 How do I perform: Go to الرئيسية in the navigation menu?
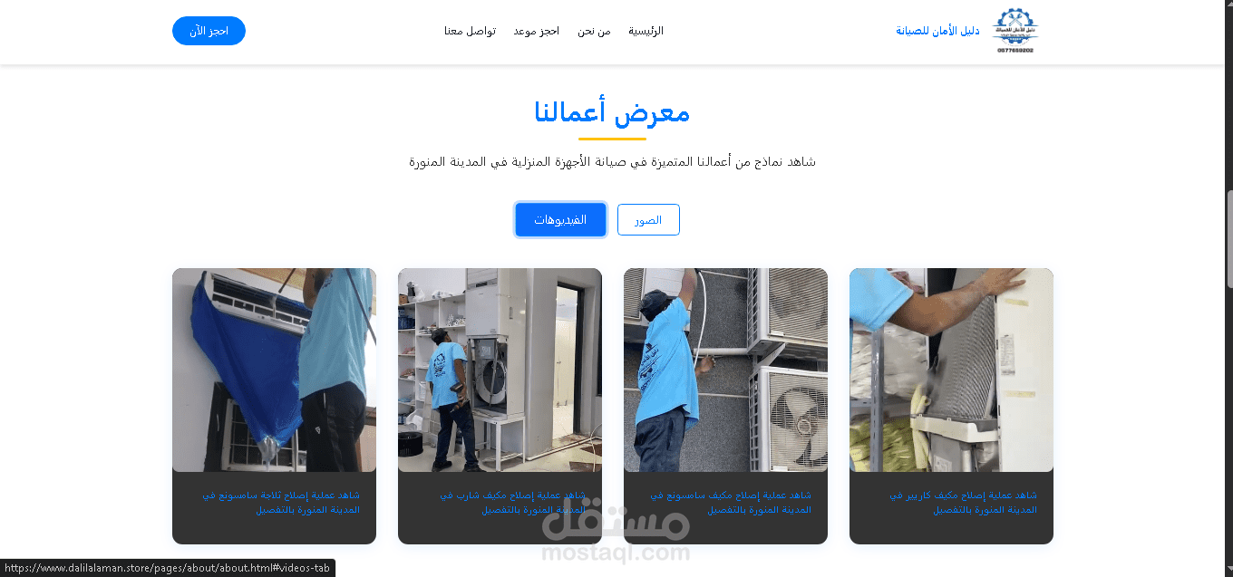click(x=646, y=31)
